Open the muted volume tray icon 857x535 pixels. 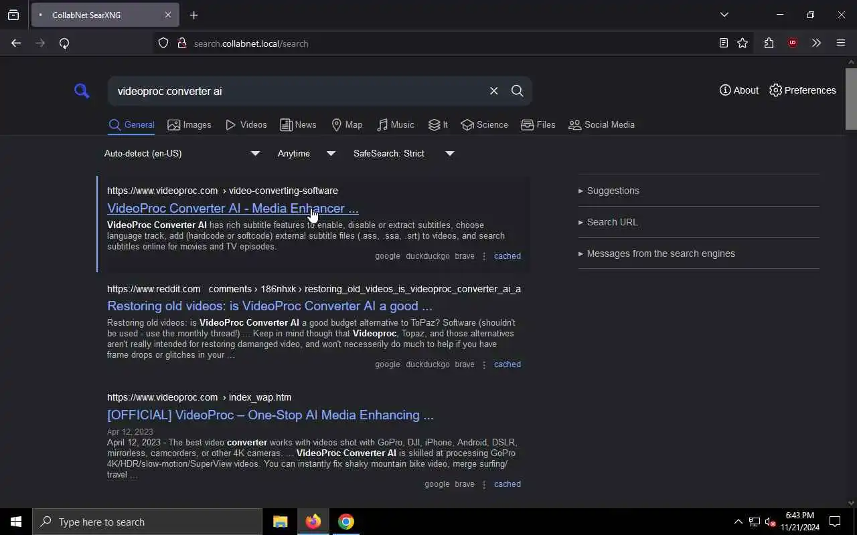(770, 522)
